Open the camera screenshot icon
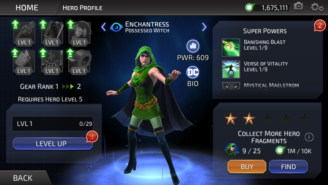The width and height of the screenshot is (328, 185). [x=299, y=6]
